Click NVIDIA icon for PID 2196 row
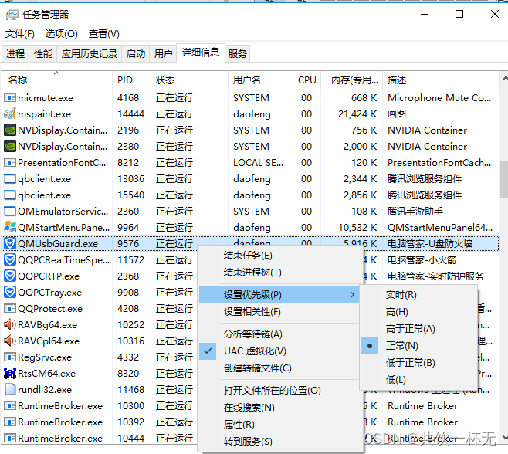Screen dimensions: 508x454 (10, 130)
